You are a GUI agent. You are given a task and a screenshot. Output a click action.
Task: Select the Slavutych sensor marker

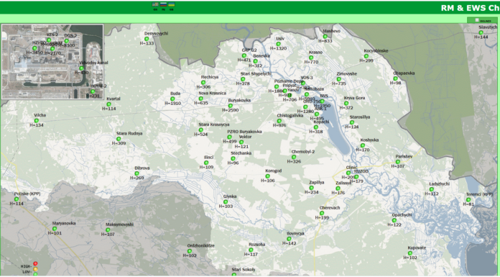tap(481, 32)
